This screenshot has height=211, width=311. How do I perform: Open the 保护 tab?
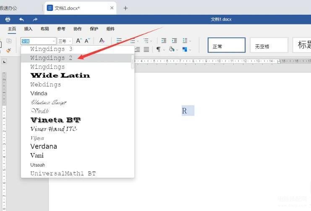94,29
